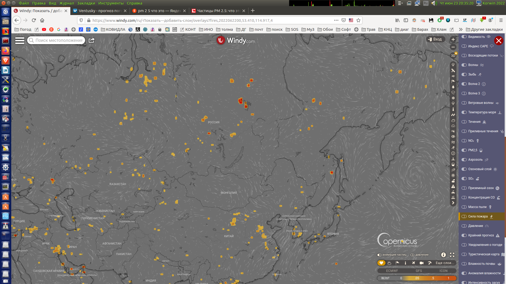Image resolution: width=506 pixels, height=284 pixels.
Task: Click the Windy.com logo
Action: pos(236,40)
